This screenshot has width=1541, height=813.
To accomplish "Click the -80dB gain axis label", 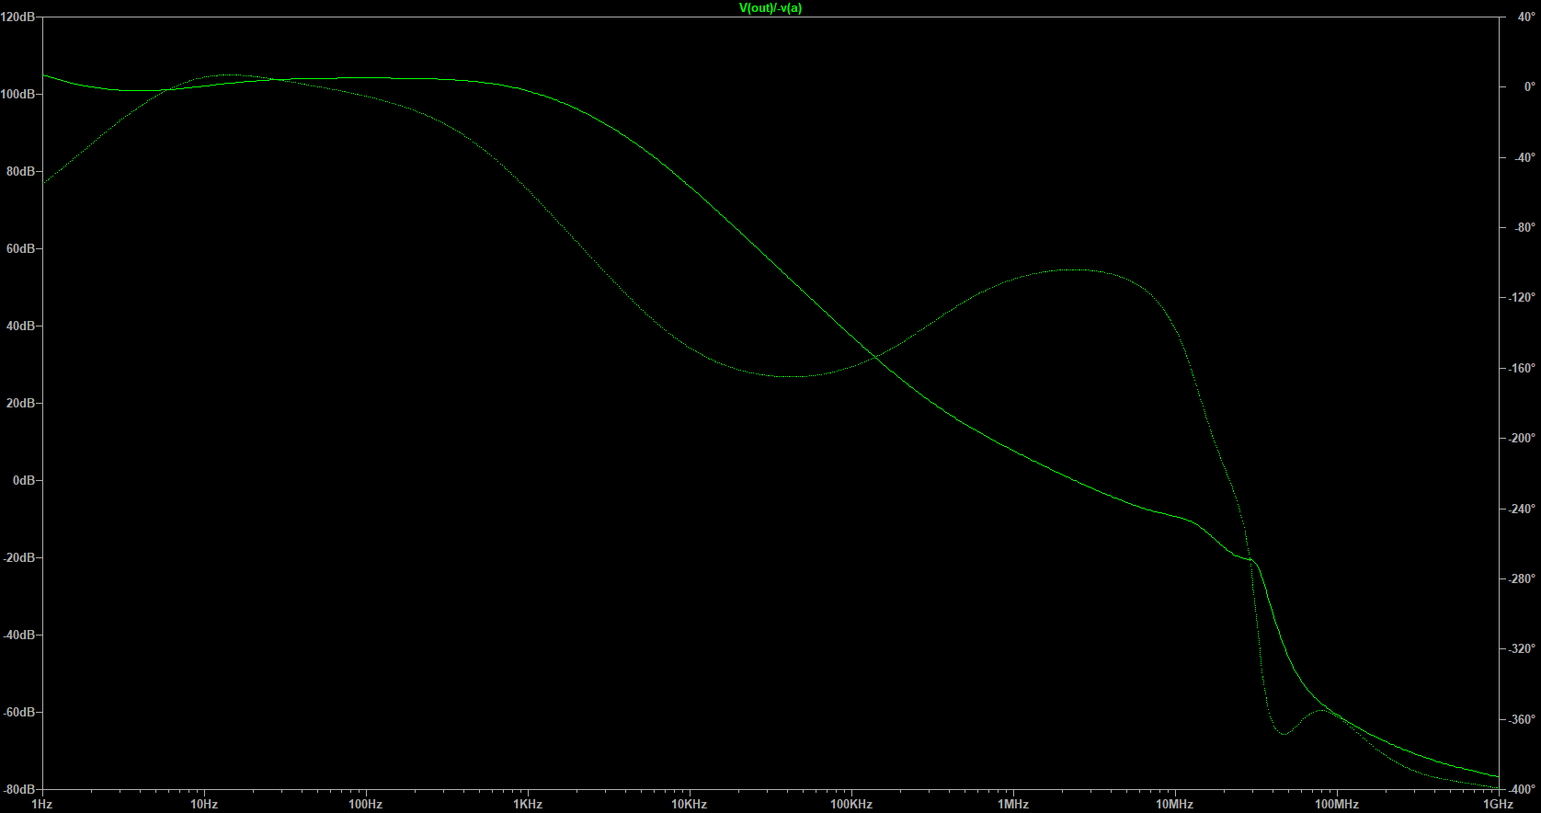I will [19, 789].
